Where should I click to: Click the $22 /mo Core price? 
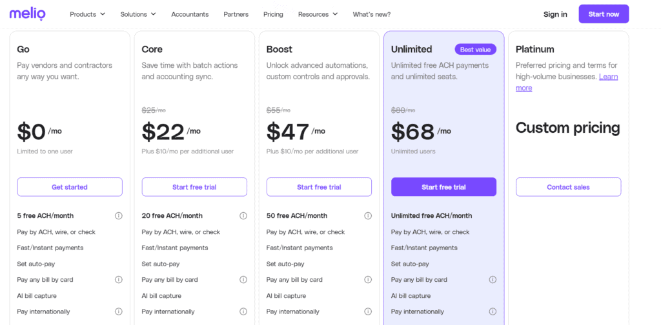(171, 132)
